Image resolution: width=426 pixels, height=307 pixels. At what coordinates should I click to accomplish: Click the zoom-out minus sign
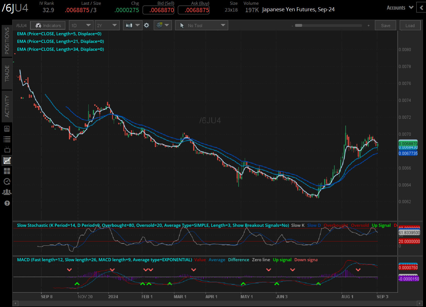[292, 26]
